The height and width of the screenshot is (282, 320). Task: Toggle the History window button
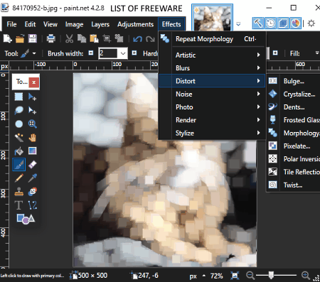pyautogui.click(x=270, y=23)
